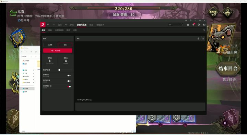Select the 录制 sub-tab
This screenshot has height=135, width=247.
click(44, 30)
